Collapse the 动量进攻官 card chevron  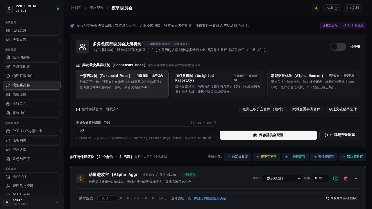356,179
